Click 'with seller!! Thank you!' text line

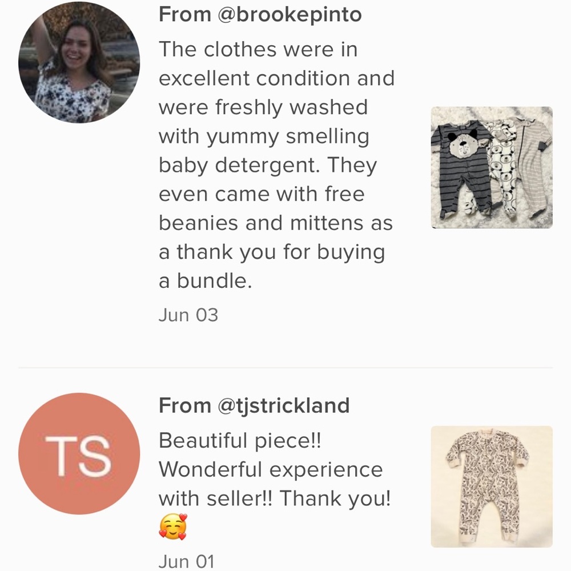click(x=275, y=498)
